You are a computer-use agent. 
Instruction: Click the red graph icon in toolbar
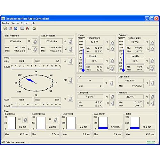point(28,28)
